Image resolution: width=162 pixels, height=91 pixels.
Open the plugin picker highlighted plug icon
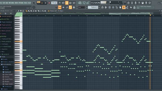click(124, 7)
